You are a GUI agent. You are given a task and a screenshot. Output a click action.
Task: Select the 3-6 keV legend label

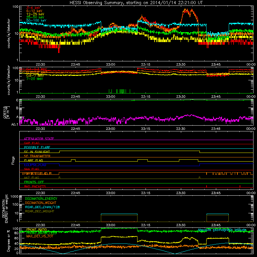point(33,8)
